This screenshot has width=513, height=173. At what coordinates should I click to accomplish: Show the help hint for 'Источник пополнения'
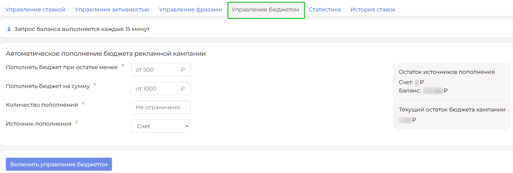[76, 122]
